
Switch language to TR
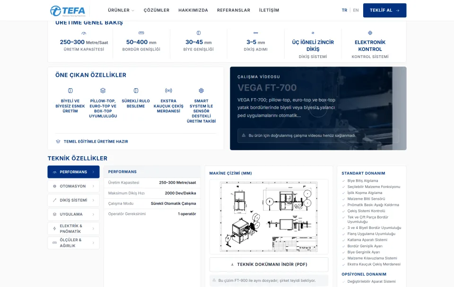coord(344,10)
